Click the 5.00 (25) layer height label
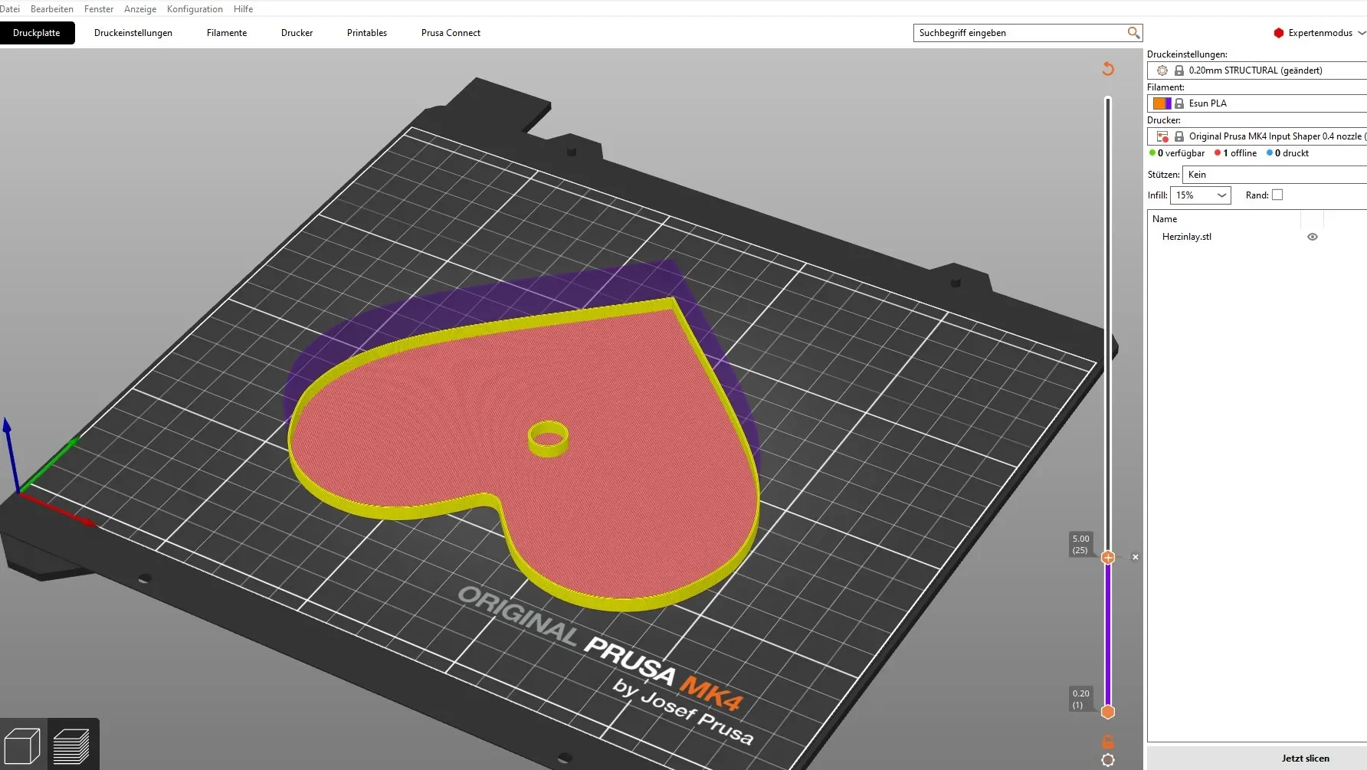This screenshot has width=1367, height=770. click(x=1081, y=544)
